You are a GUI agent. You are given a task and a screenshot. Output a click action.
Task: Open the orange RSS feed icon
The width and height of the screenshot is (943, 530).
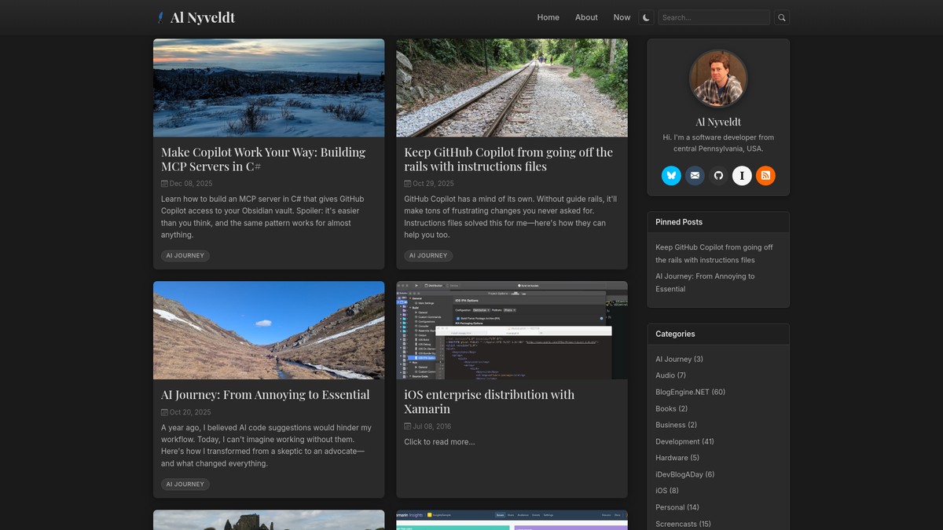[765, 176]
